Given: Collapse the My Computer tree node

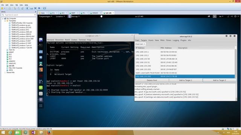Looking at the screenshot, I should [x=3, y=18].
